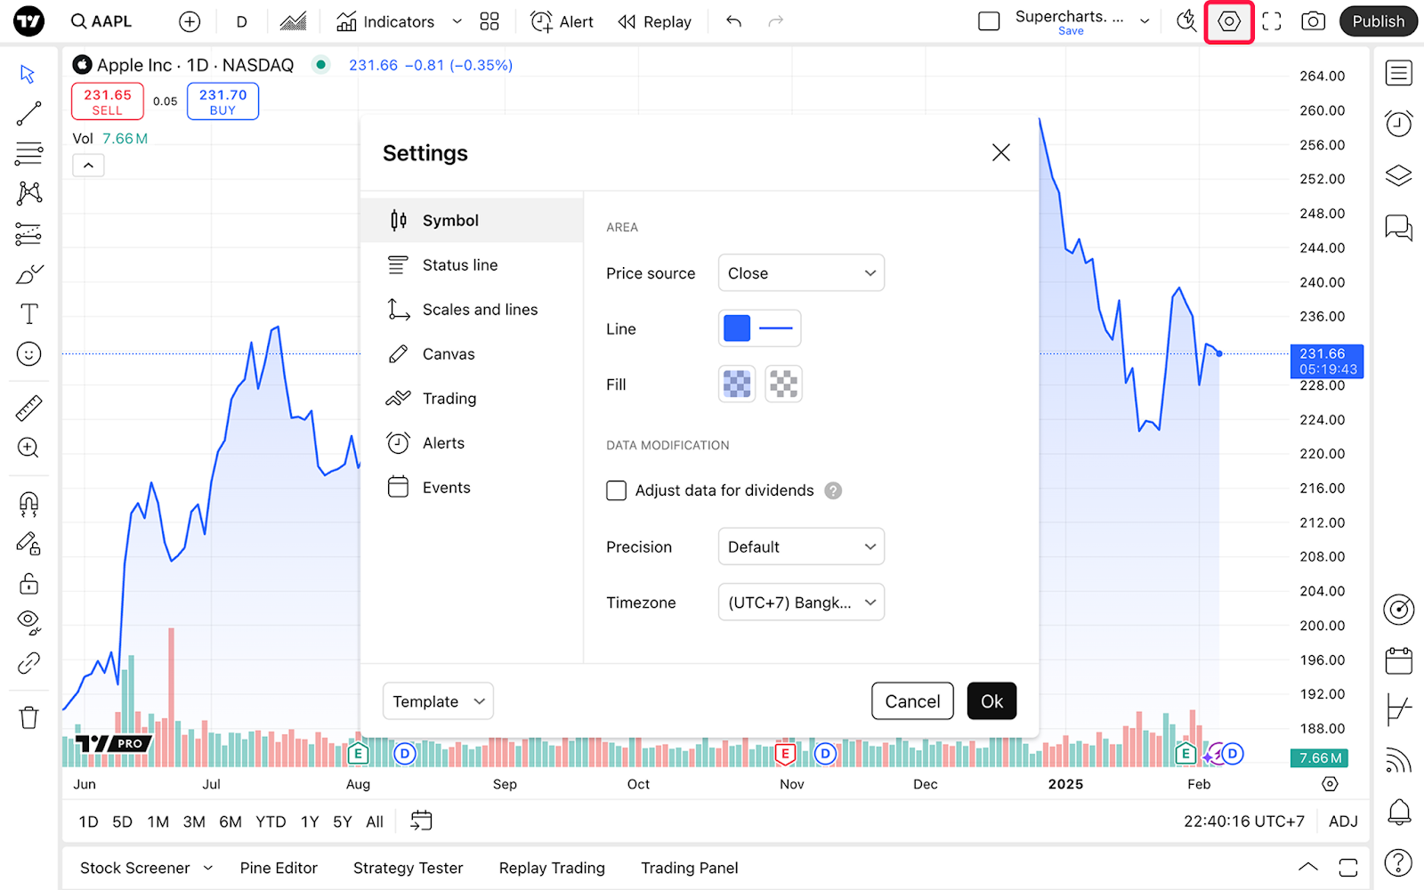The height and width of the screenshot is (890, 1424).
Task: Click the Alert button
Action: [x=562, y=21]
